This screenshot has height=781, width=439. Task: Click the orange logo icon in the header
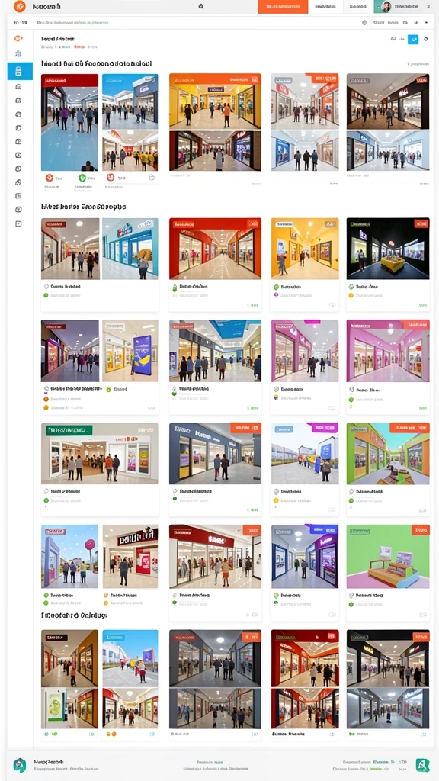[x=19, y=7]
